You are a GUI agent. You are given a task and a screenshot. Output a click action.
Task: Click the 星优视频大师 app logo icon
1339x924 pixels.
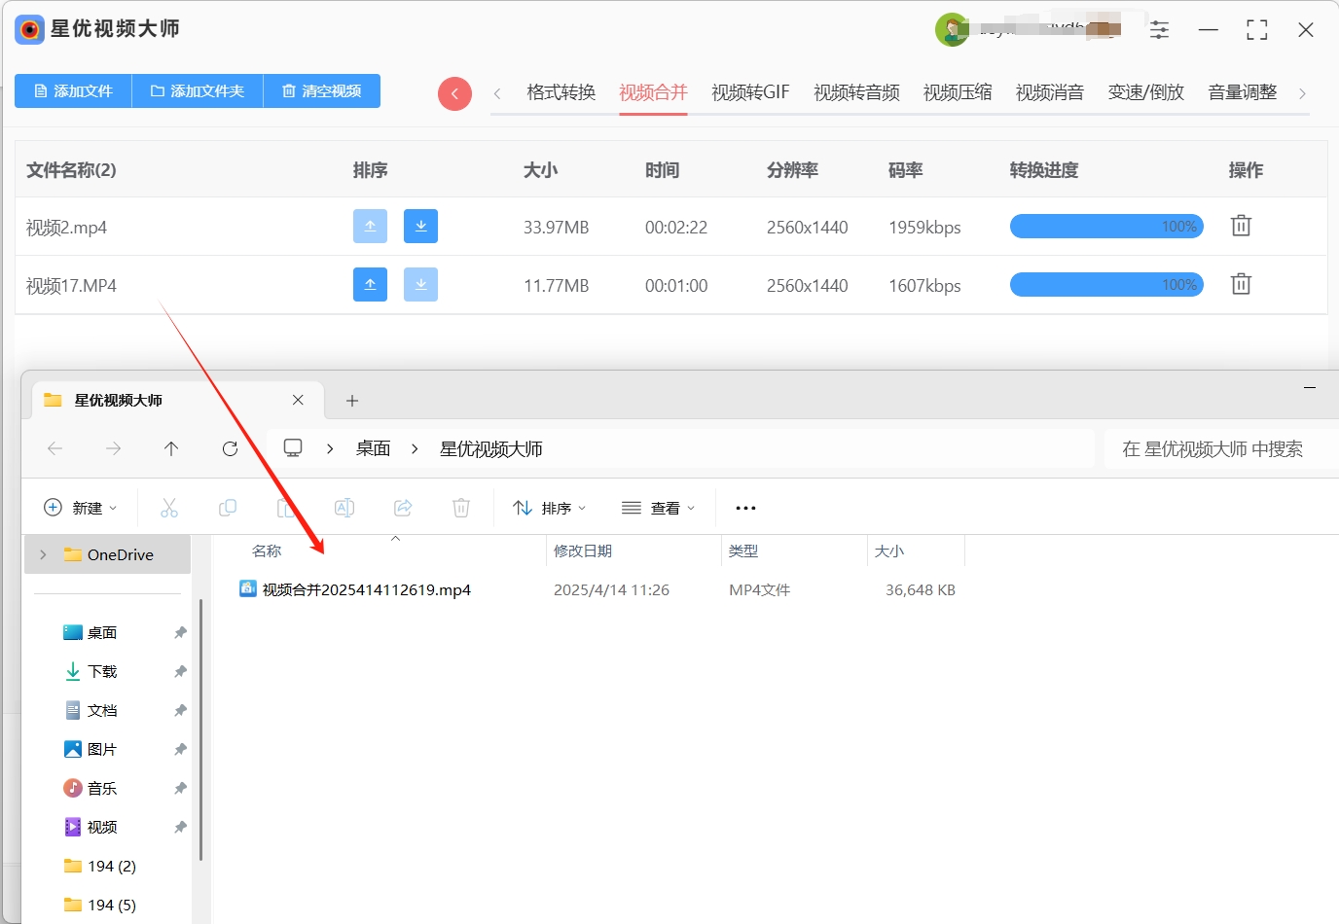tap(30, 29)
